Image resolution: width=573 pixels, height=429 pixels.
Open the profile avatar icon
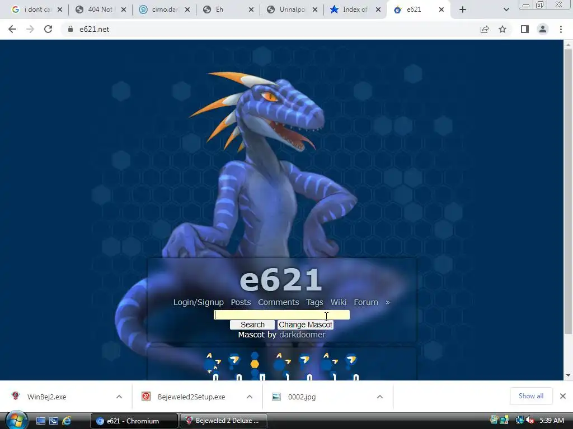[x=543, y=29]
